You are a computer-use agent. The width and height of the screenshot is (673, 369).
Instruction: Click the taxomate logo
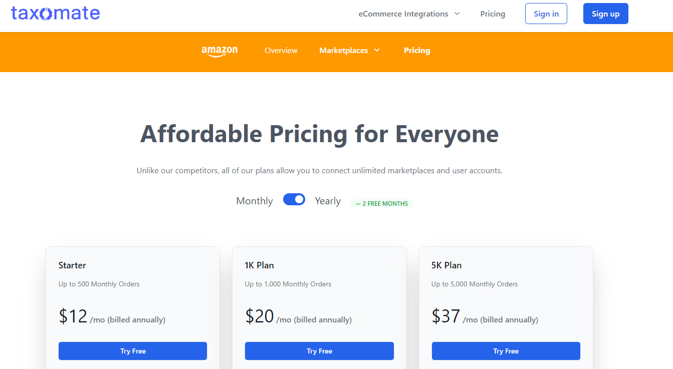56,13
